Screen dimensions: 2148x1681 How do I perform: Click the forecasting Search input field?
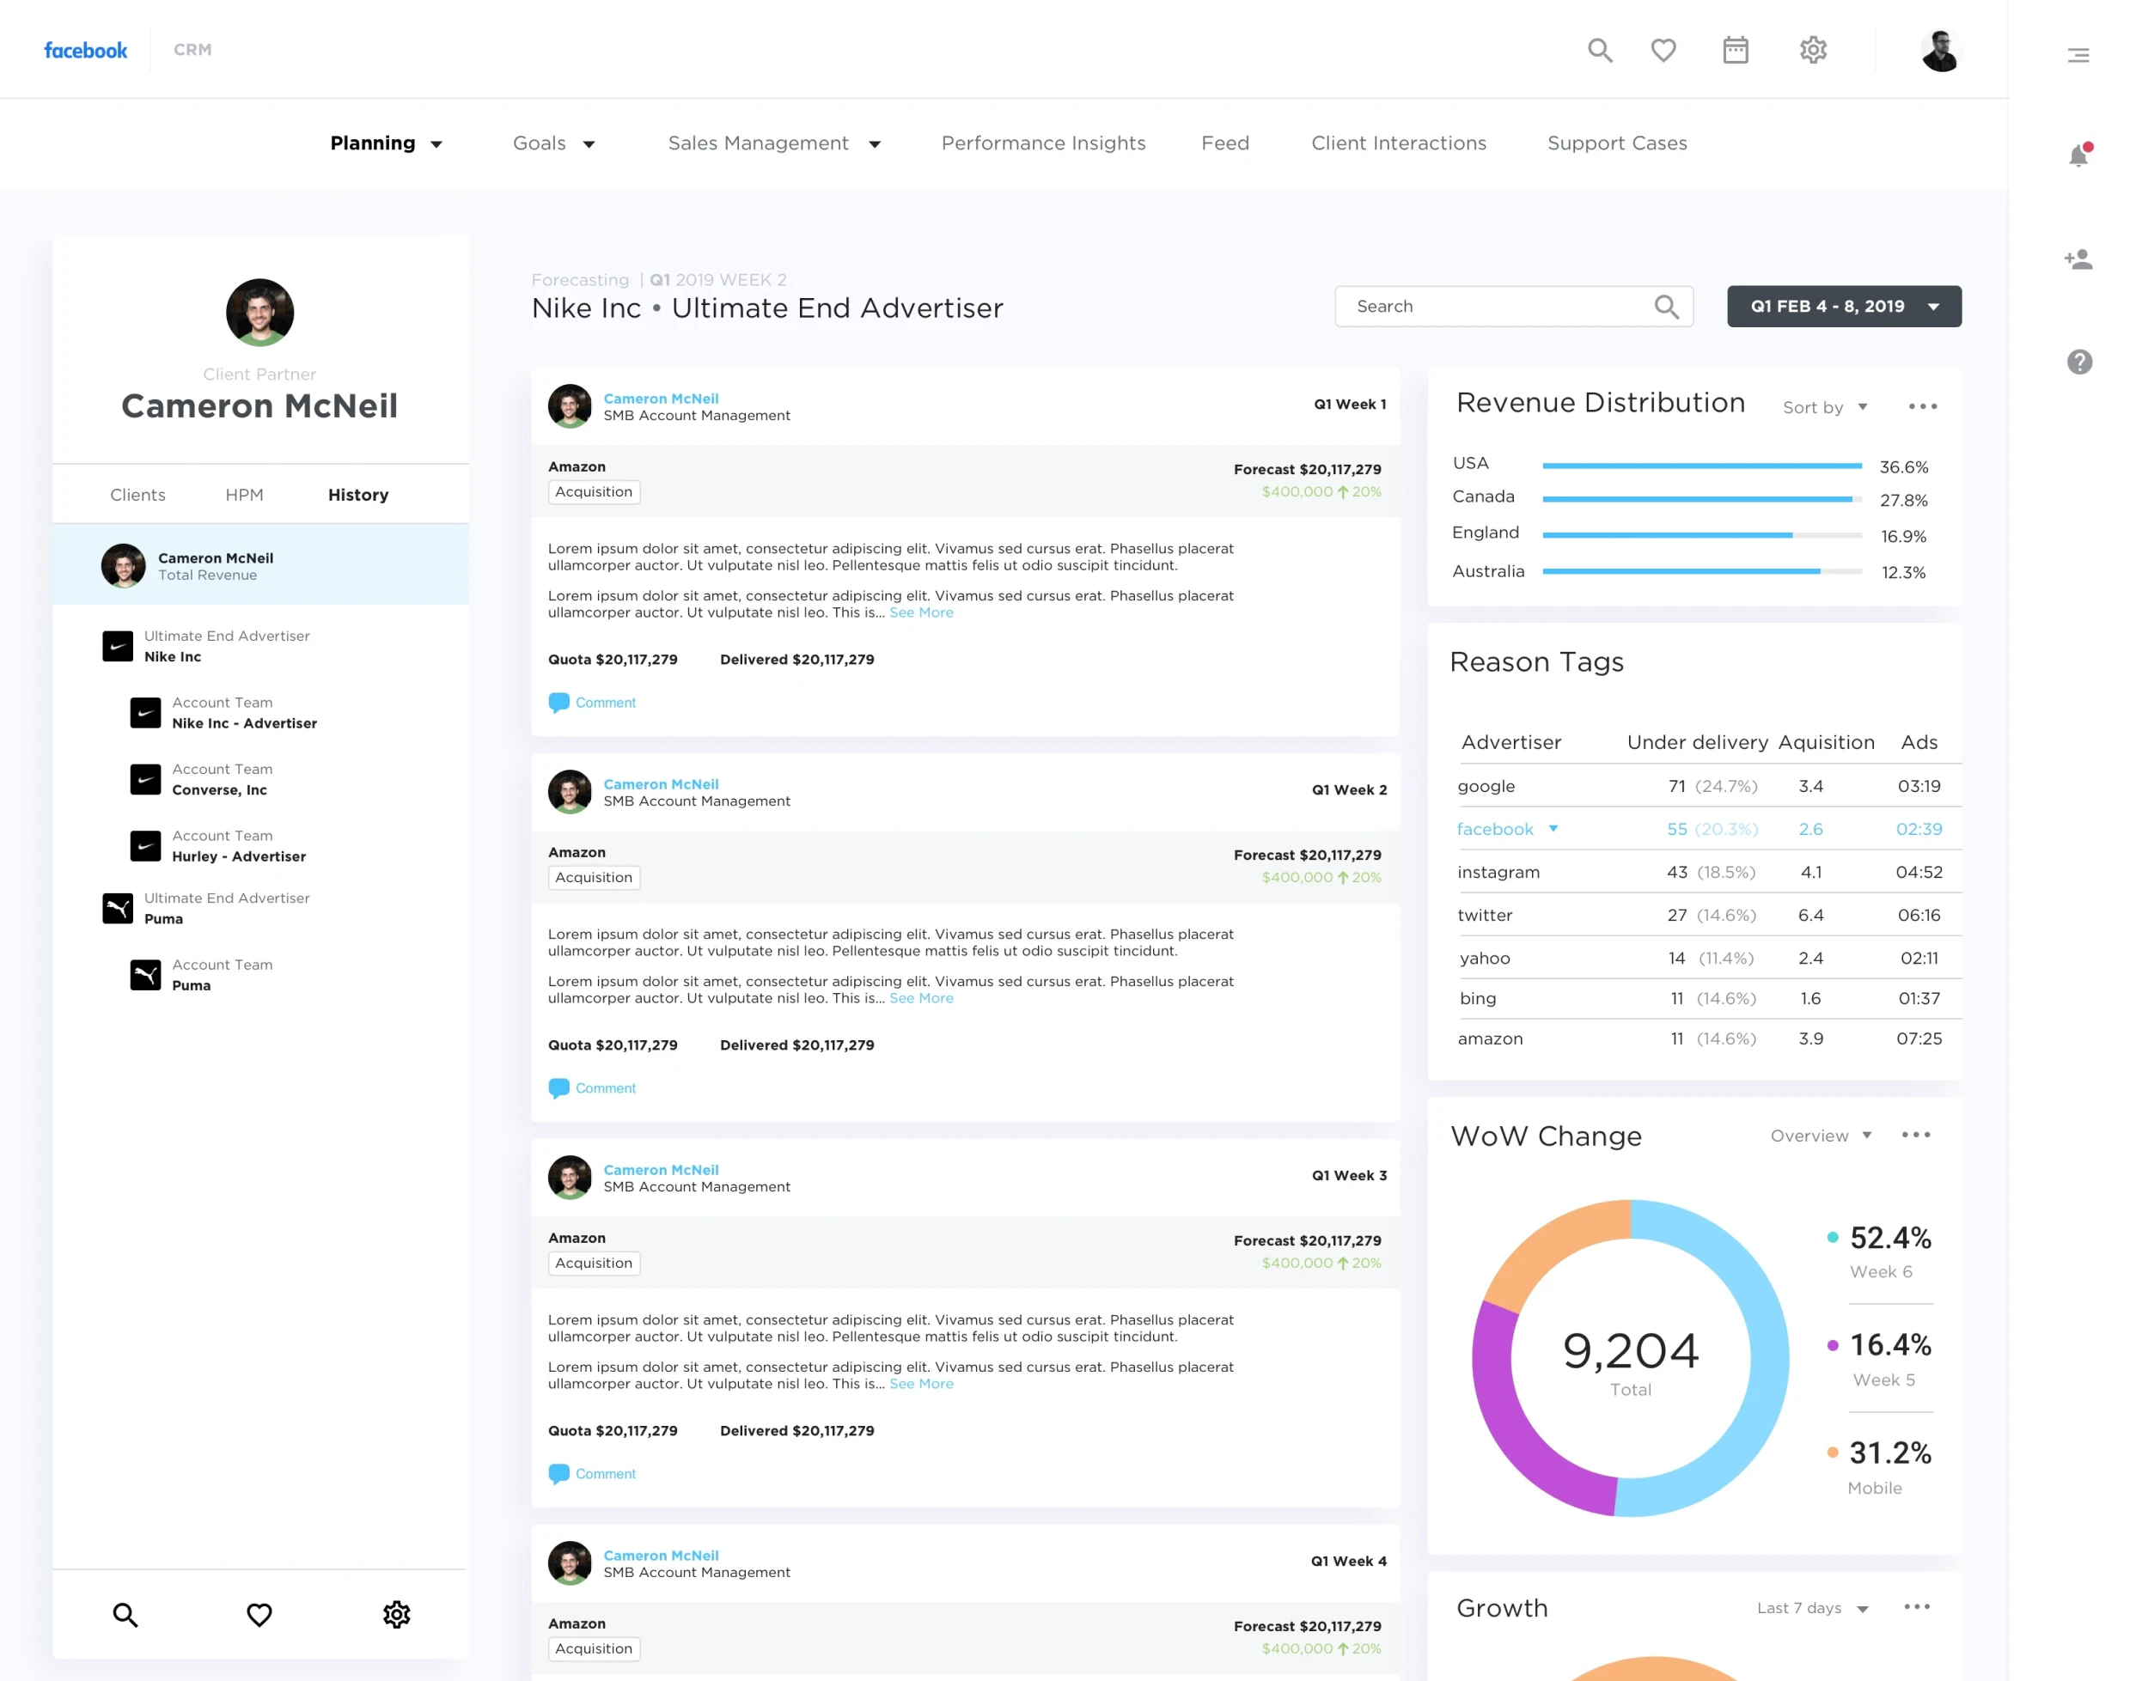[x=1513, y=306]
